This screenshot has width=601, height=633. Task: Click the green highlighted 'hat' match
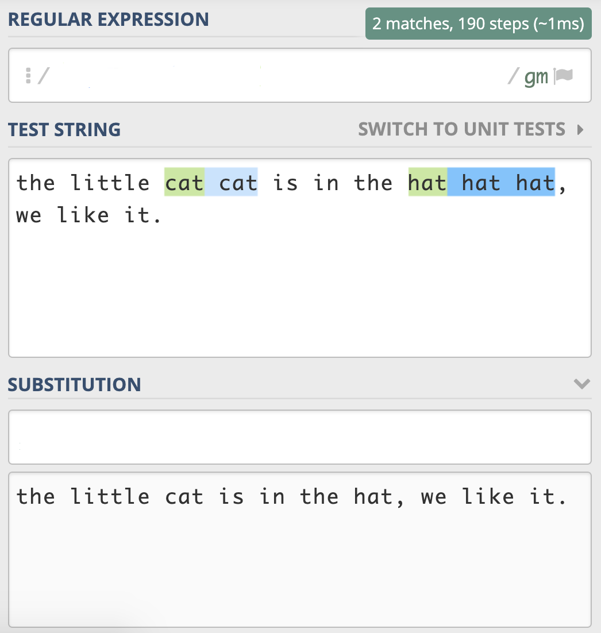coord(427,183)
